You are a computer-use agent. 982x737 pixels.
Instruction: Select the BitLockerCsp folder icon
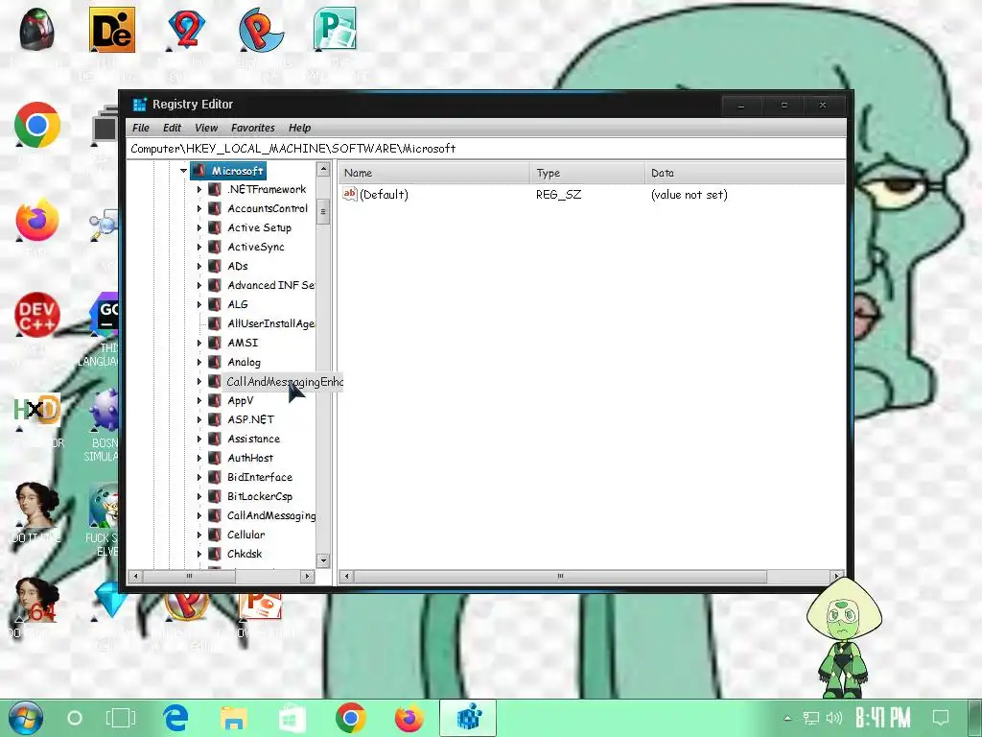(x=215, y=496)
